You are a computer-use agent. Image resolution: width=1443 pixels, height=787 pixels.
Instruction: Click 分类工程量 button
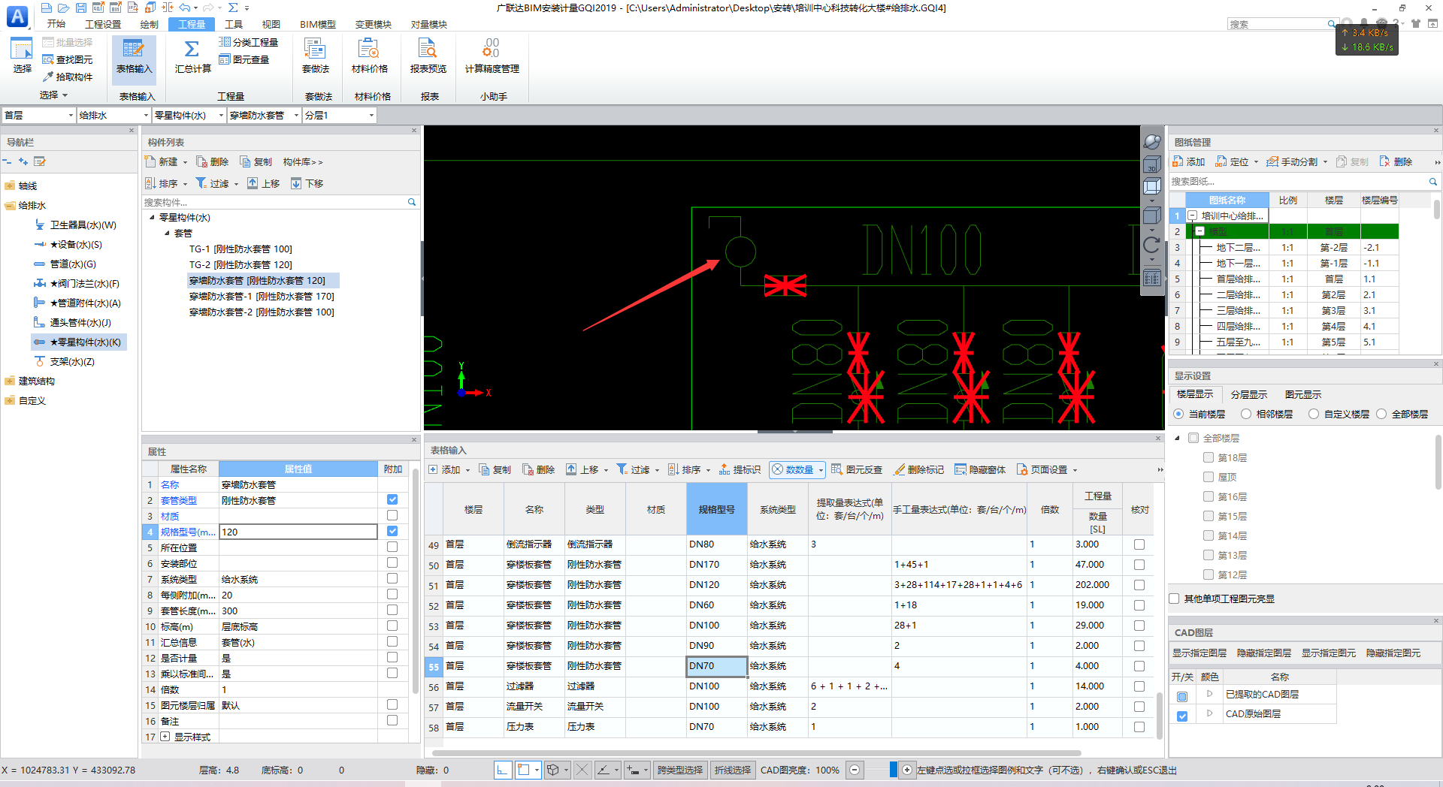pyautogui.click(x=249, y=42)
